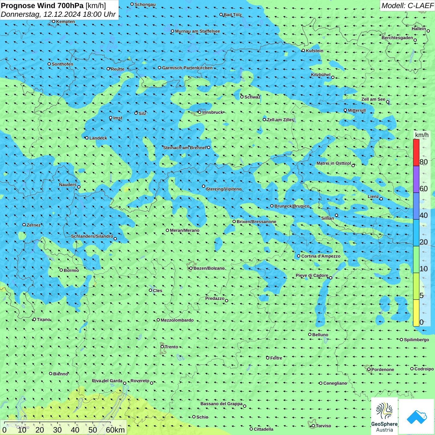This screenshot has height=435, width=435.
Task: Click the Mittersill location dot
Action: pos(345,110)
